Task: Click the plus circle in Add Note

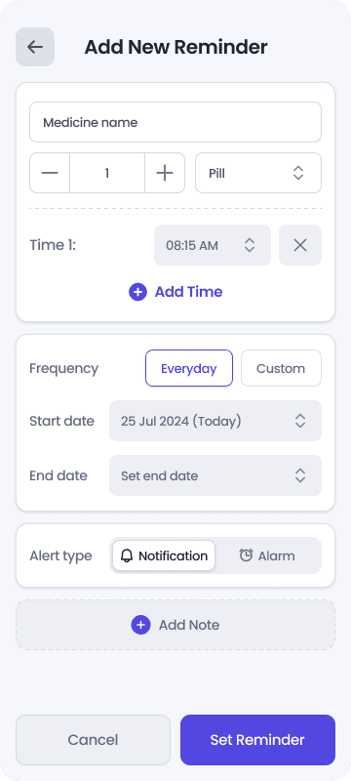Action: pyautogui.click(x=140, y=625)
